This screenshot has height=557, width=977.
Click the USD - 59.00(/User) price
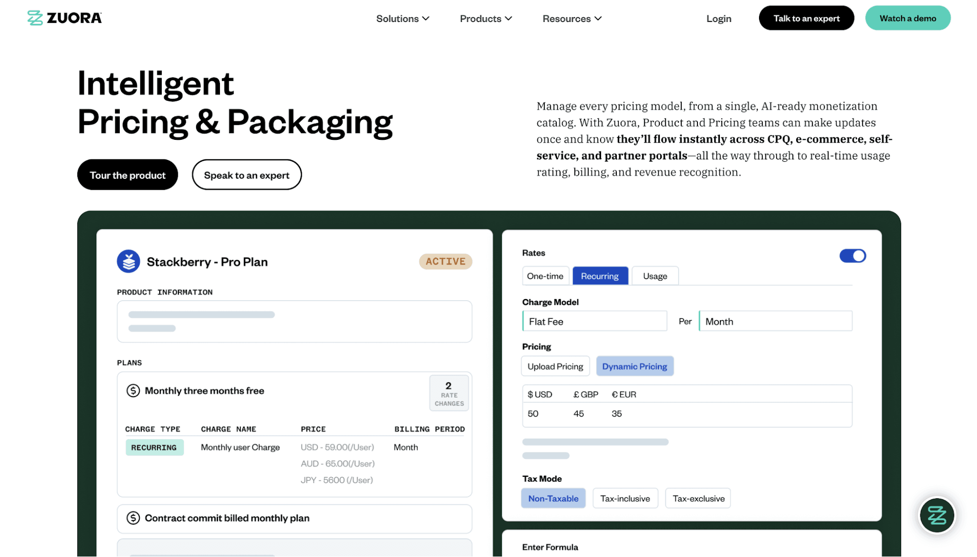point(337,447)
